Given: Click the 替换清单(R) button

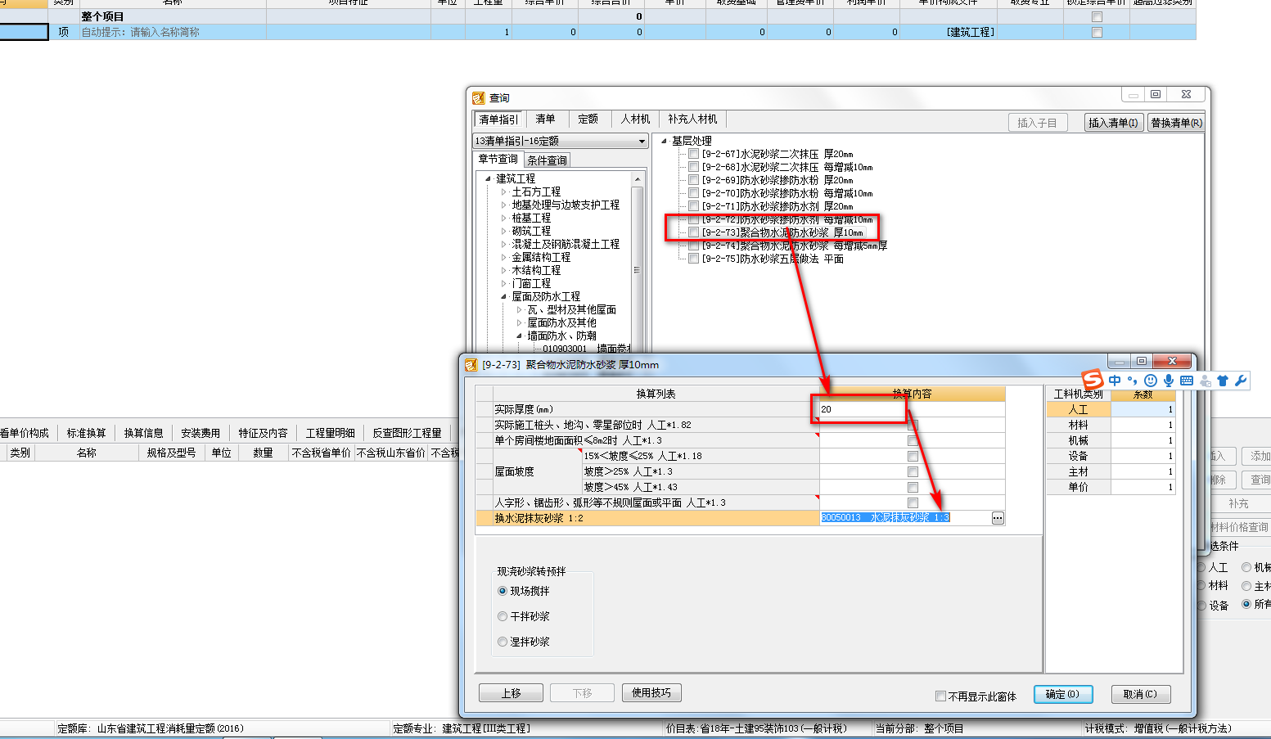Looking at the screenshot, I should click(1176, 123).
